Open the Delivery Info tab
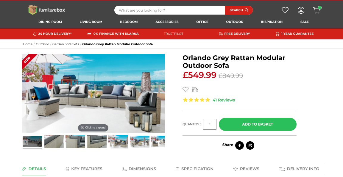The width and height of the screenshot is (343, 177). (299, 169)
